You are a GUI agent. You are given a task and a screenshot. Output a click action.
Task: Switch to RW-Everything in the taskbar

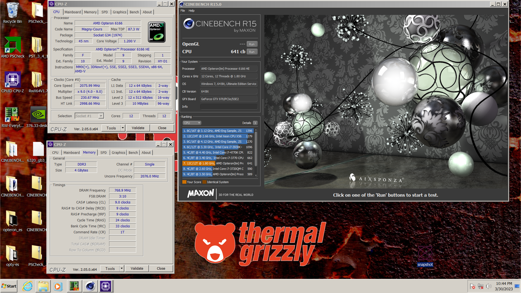[74, 286]
